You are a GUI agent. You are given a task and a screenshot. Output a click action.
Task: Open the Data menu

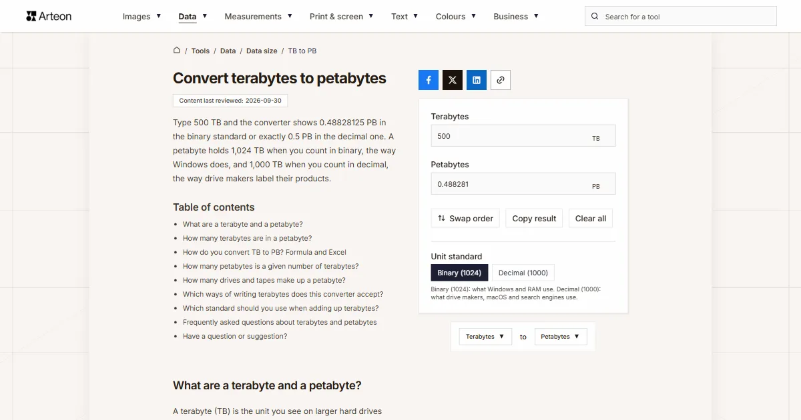pos(193,17)
